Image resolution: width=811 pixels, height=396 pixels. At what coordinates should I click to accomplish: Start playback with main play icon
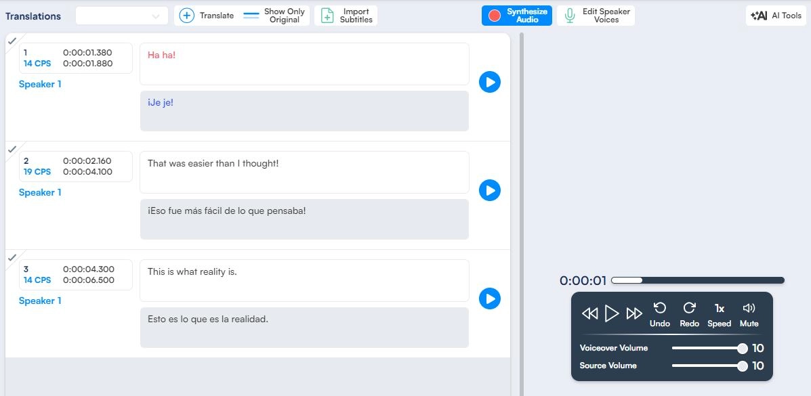tap(612, 313)
